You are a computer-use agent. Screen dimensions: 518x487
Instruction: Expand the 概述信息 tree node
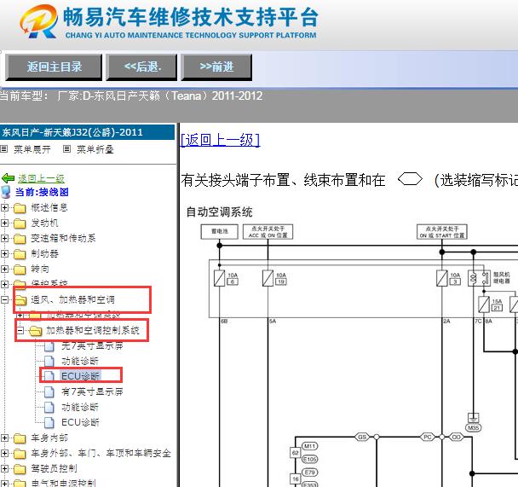point(4,207)
